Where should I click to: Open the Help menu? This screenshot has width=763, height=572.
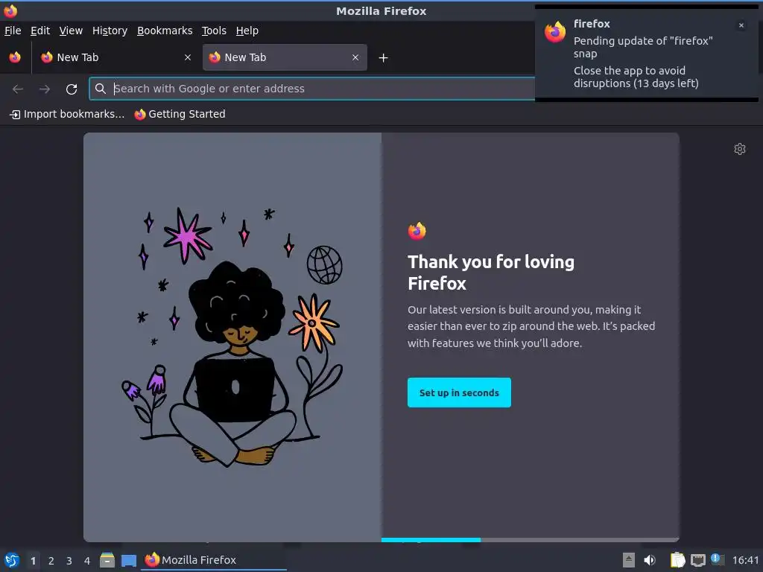247,31
